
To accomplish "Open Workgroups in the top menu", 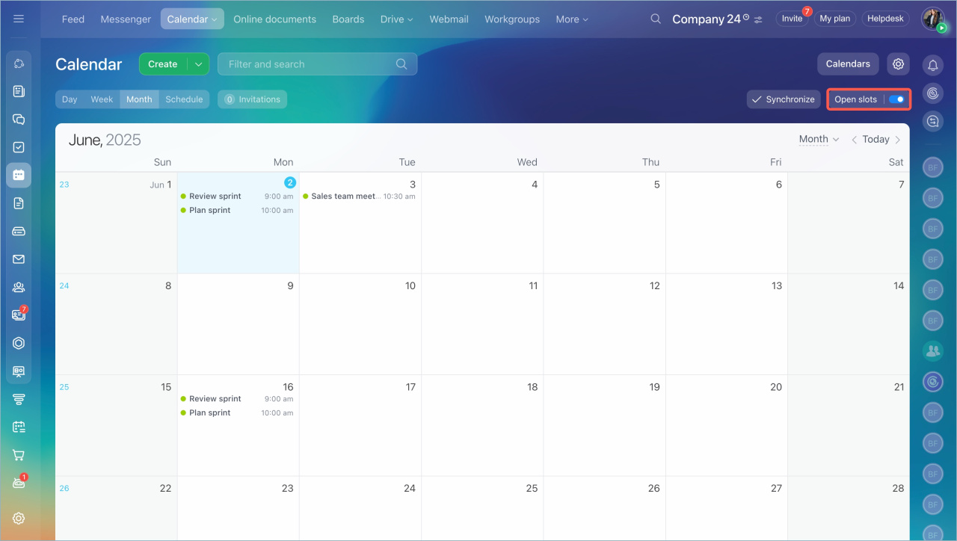I will 512,19.
